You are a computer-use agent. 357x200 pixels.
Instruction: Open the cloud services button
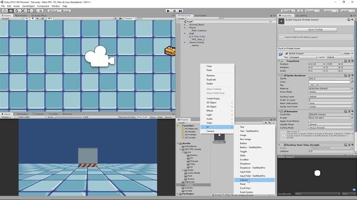pyautogui.click(x=300, y=11)
